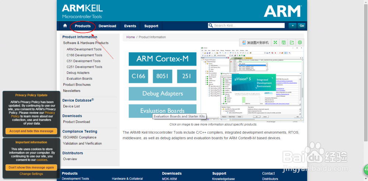The width and height of the screenshot is (368, 181).
Task: Open footer MDK-ARM link
Action: click(x=169, y=179)
